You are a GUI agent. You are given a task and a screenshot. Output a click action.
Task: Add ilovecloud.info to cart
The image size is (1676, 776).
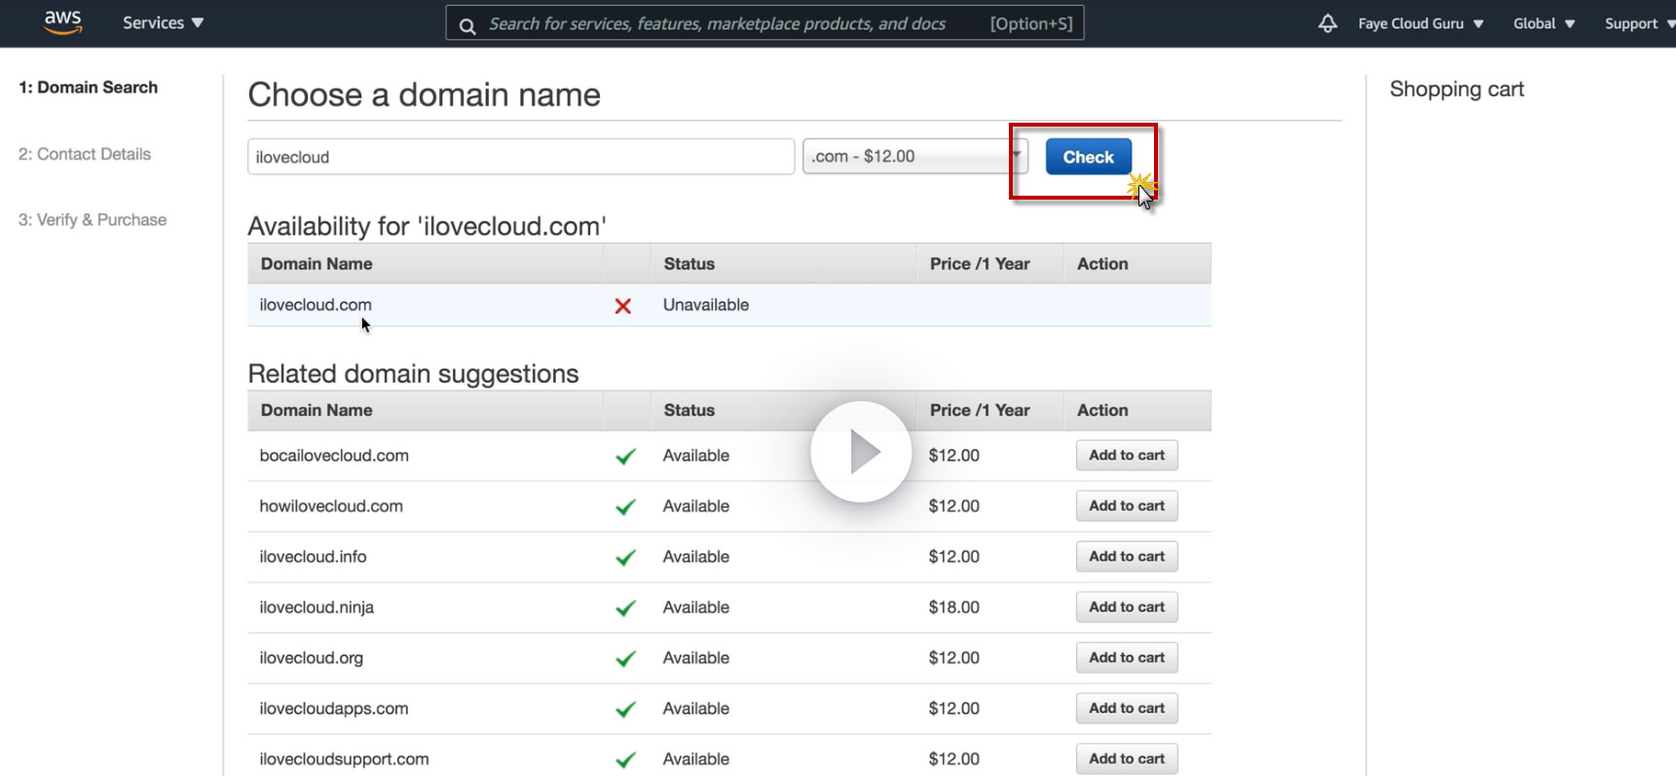[x=1127, y=557]
